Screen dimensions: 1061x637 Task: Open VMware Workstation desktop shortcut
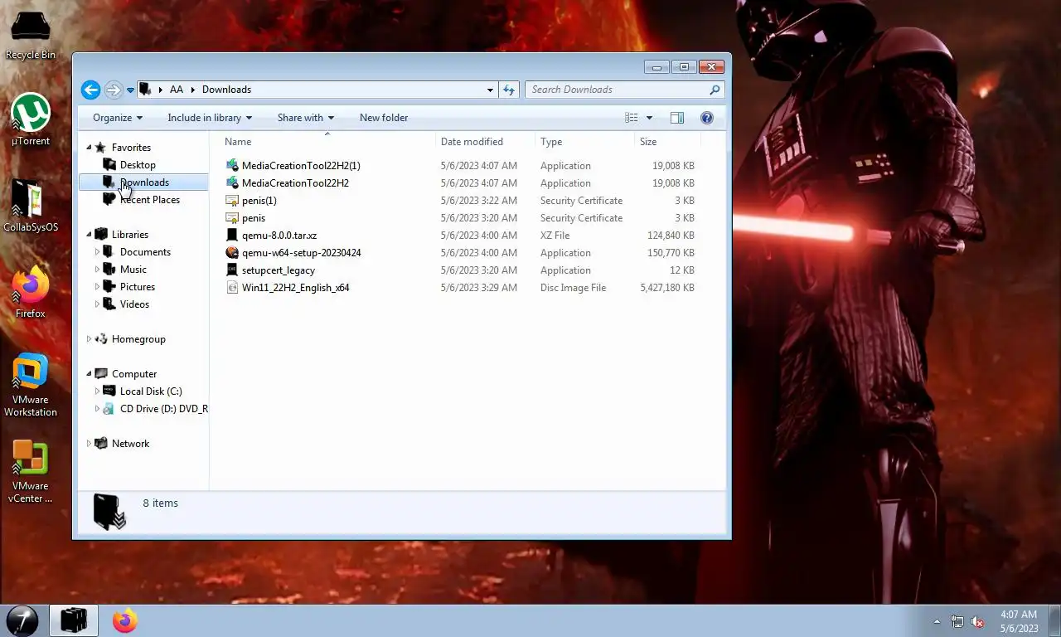point(31,386)
